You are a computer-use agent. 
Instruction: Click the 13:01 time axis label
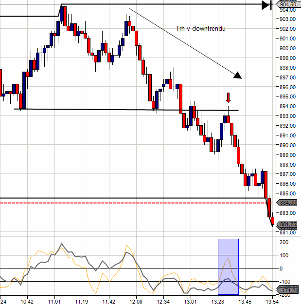tap(191, 302)
